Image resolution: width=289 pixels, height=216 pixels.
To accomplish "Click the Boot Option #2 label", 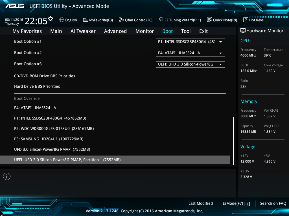I will point(28,53).
